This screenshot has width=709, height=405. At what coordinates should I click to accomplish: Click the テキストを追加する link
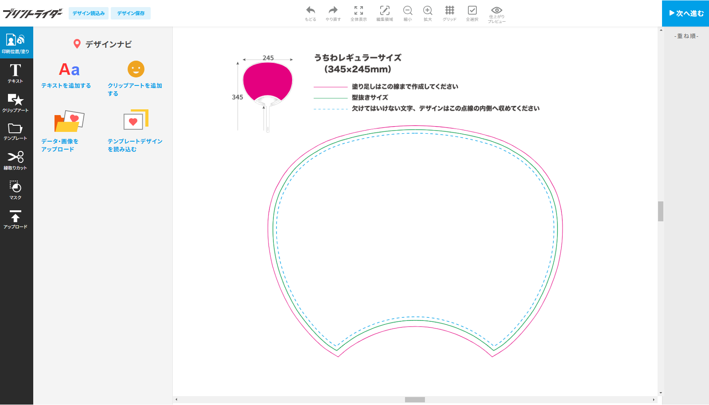(x=66, y=85)
